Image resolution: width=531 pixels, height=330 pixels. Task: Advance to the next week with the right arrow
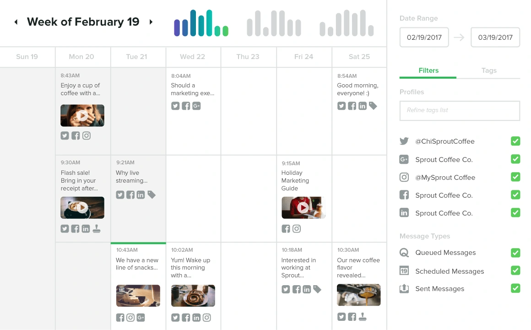coord(151,22)
